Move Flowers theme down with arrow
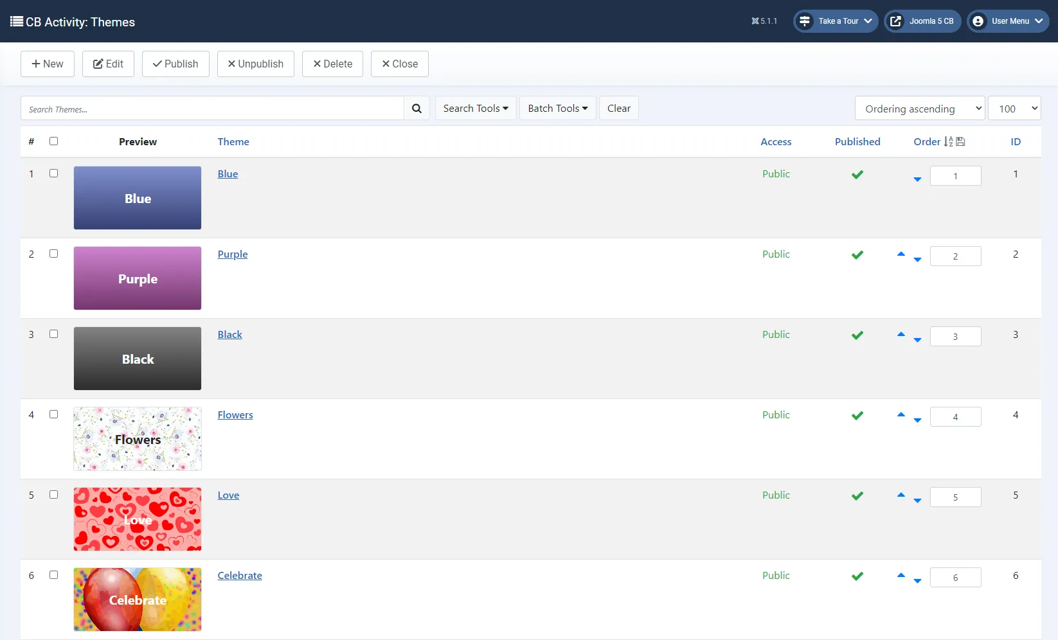1058x640 pixels. [x=917, y=420]
